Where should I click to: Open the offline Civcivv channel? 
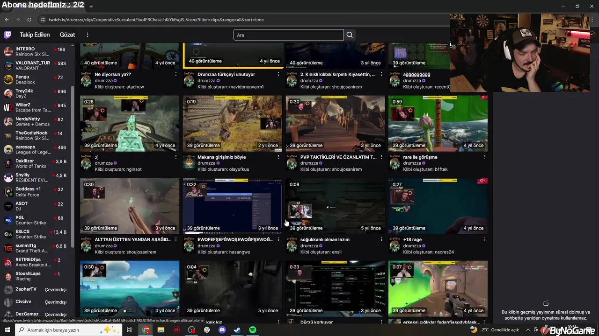(36, 302)
